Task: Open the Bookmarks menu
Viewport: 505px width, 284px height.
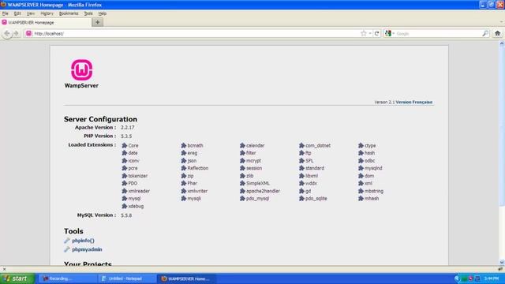Action: point(69,13)
